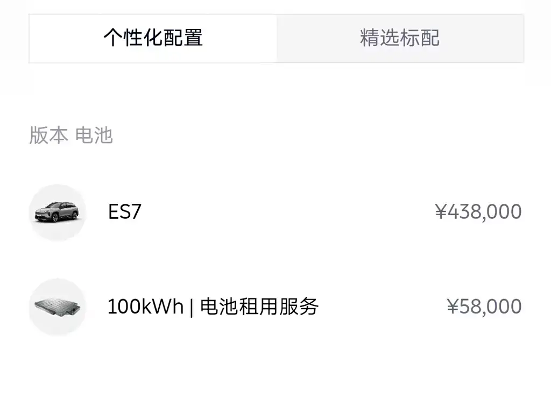
Task: Tap the 电池租用服务 rental service label
Action: tap(259, 307)
